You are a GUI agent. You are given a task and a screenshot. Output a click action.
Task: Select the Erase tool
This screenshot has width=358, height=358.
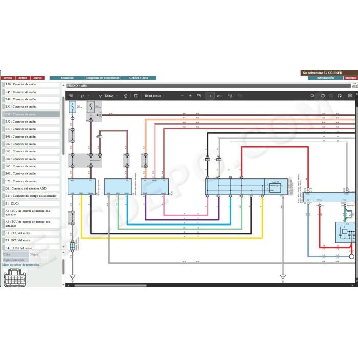125,96
